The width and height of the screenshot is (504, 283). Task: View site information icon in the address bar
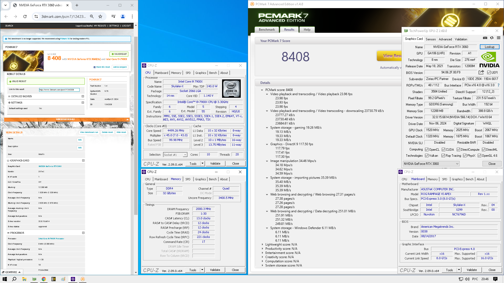(36, 17)
